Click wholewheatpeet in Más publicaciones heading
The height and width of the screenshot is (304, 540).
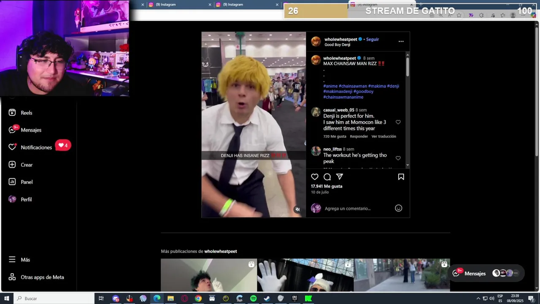[x=221, y=251]
